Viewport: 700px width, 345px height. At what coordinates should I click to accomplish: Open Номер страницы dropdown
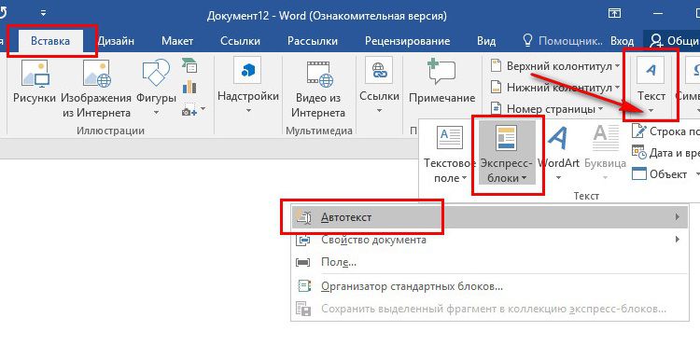point(547,109)
